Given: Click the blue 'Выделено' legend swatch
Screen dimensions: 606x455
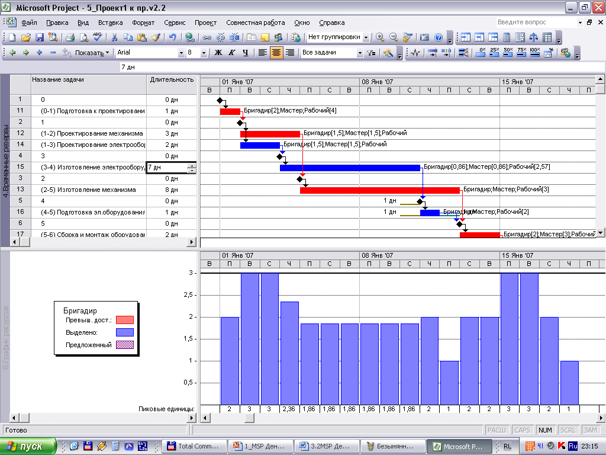Looking at the screenshot, I should 125,332.
